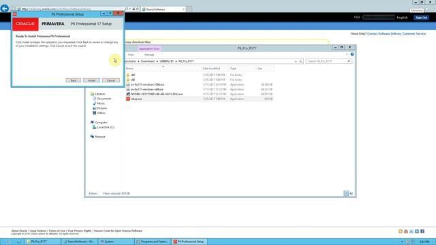Click the YouTube icon in footer
436x245 pixels.
click(406, 231)
